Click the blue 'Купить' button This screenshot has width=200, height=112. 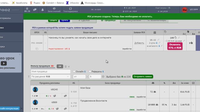65,21
